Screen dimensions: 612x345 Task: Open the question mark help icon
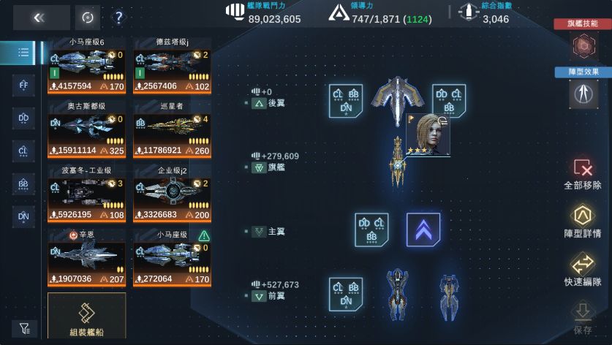(118, 18)
